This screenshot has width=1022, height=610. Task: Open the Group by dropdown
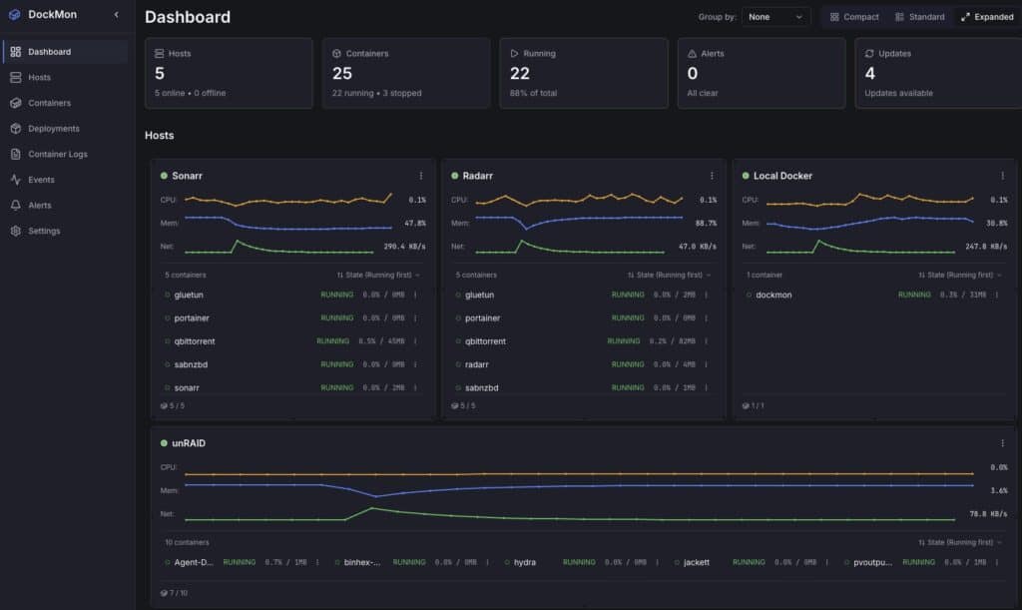(775, 17)
